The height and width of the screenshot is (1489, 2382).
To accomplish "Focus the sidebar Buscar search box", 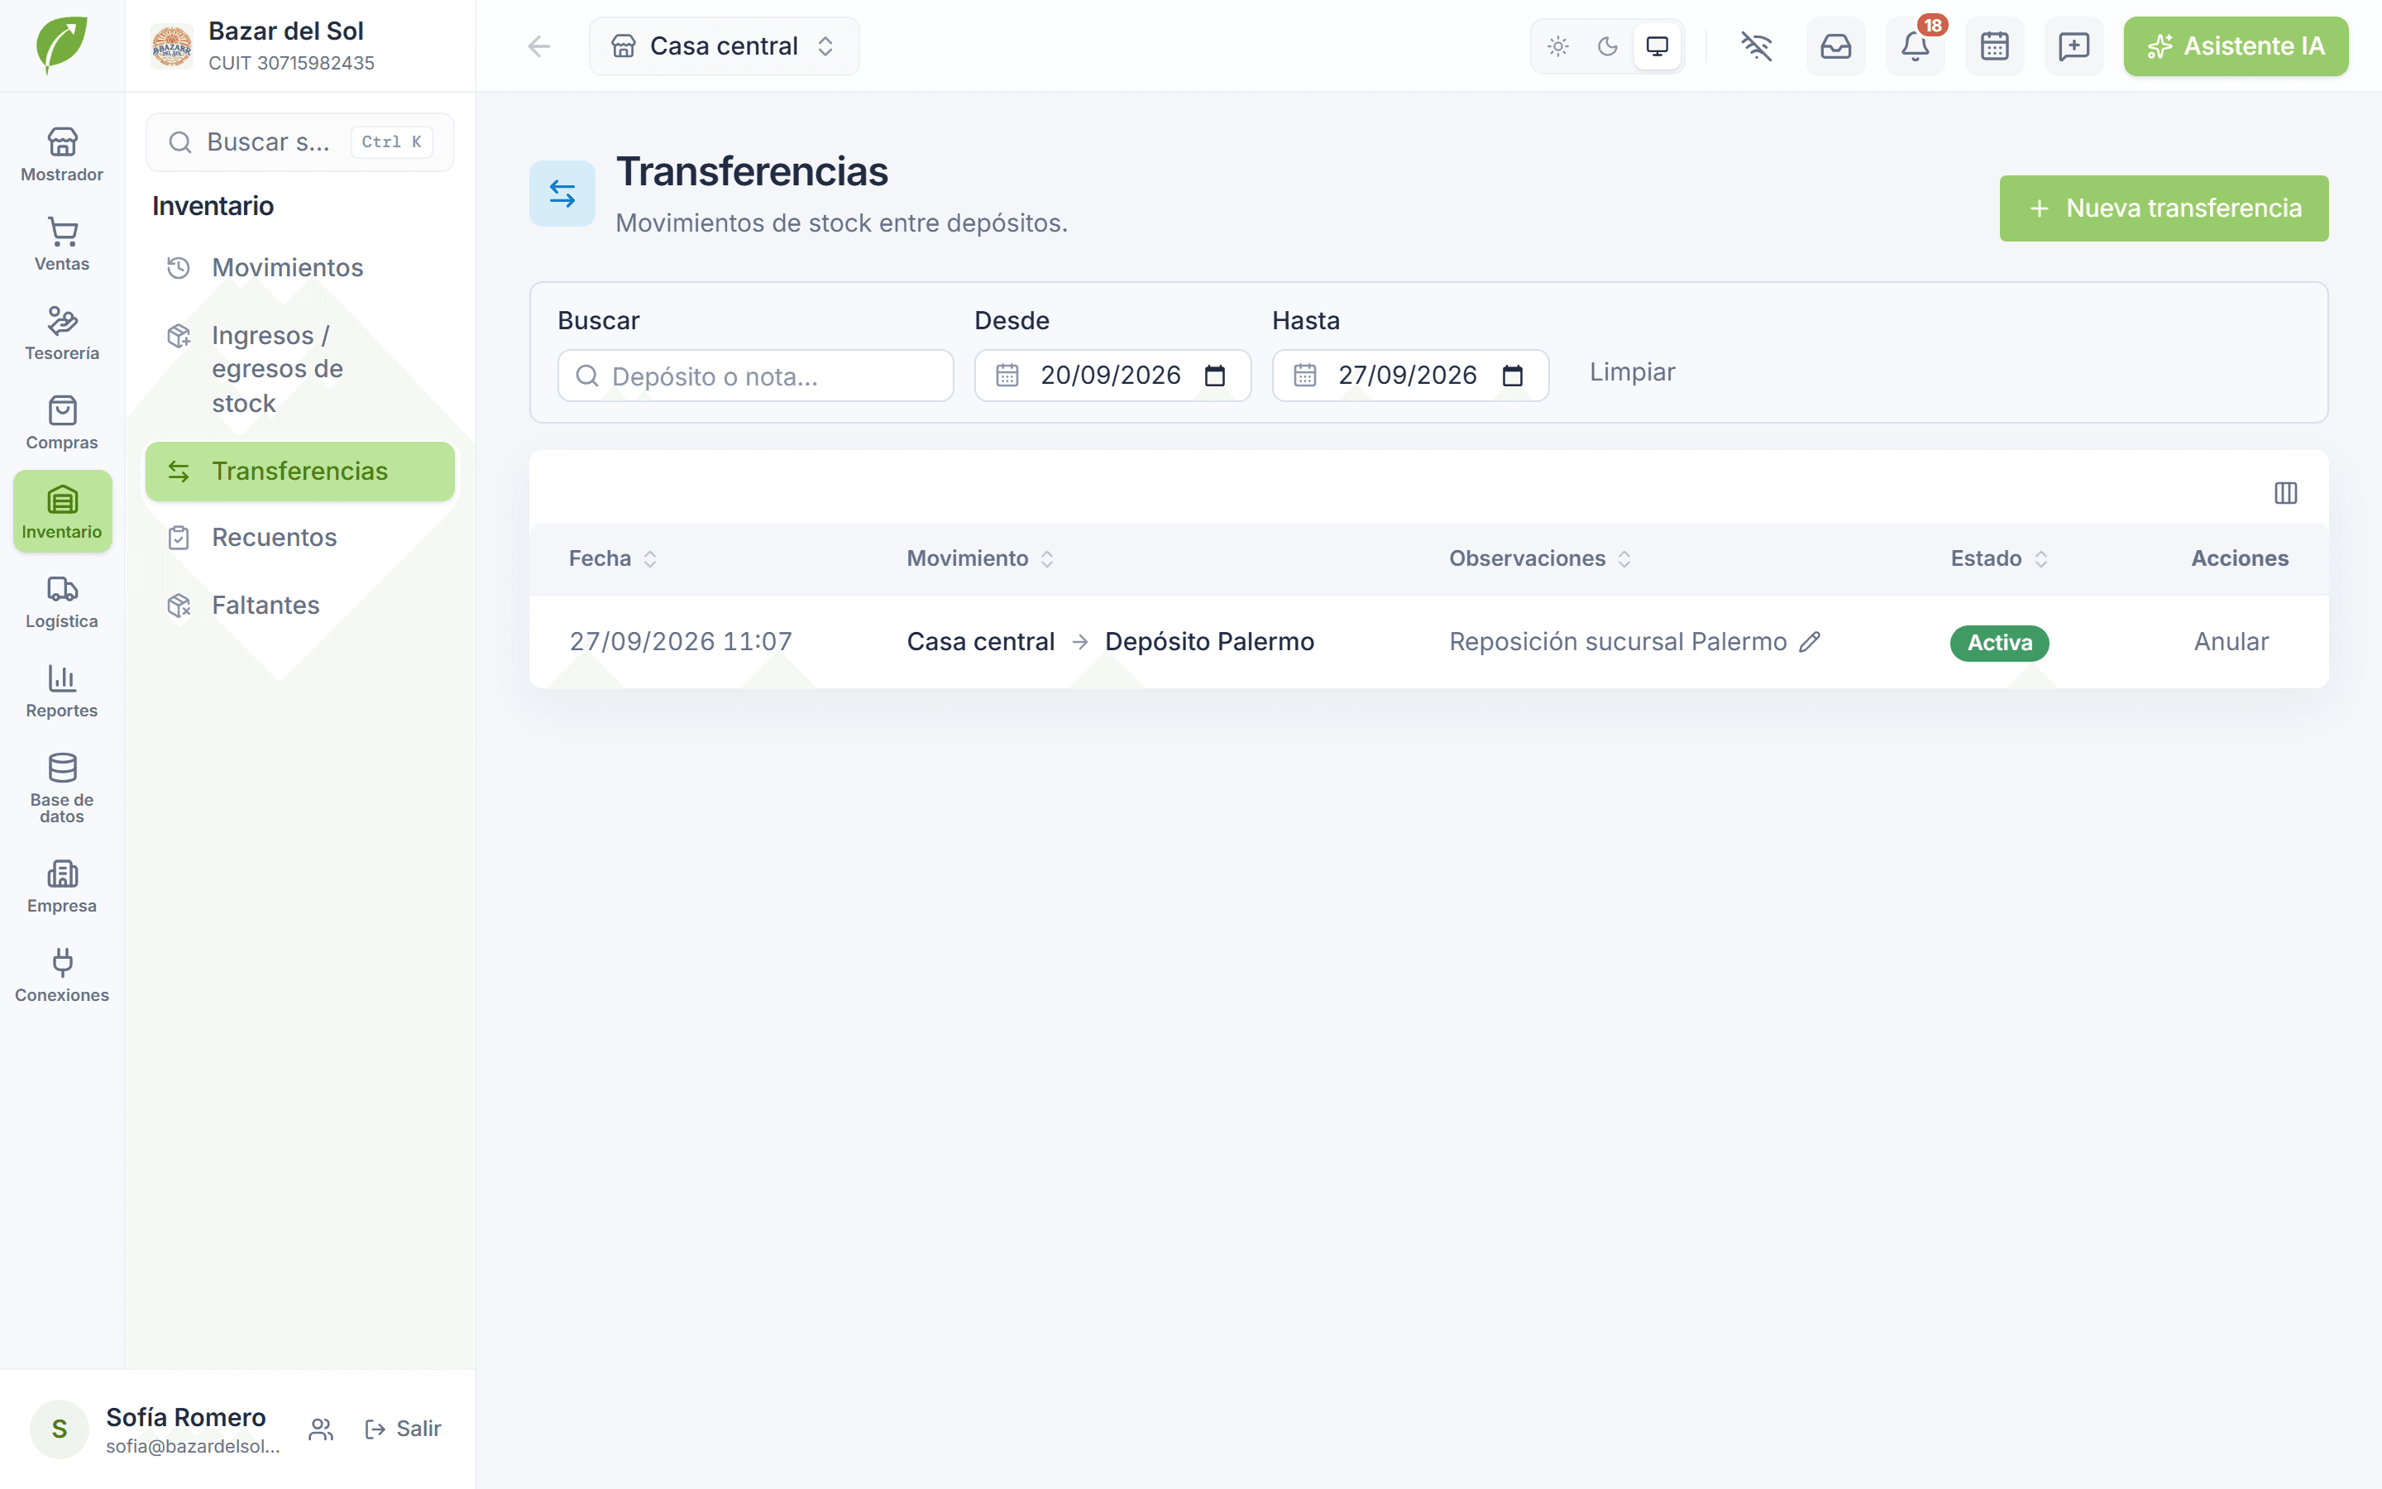I will [300, 143].
